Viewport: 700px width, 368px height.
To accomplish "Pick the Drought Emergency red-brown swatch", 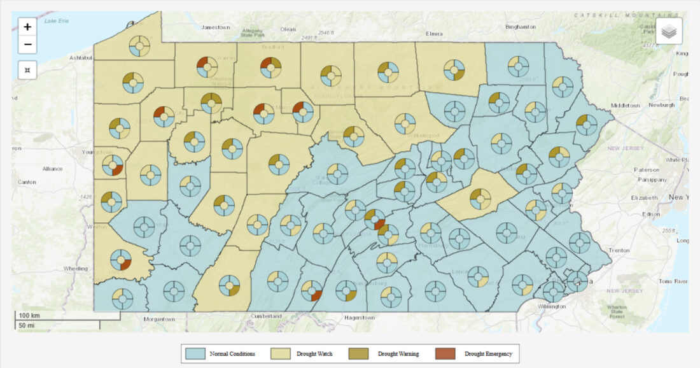I will pyautogui.click(x=445, y=353).
